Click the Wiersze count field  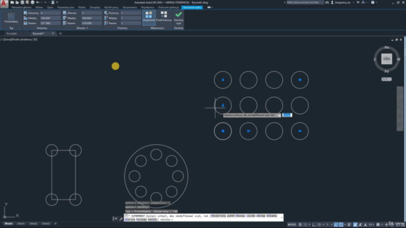pyautogui.click(x=91, y=13)
